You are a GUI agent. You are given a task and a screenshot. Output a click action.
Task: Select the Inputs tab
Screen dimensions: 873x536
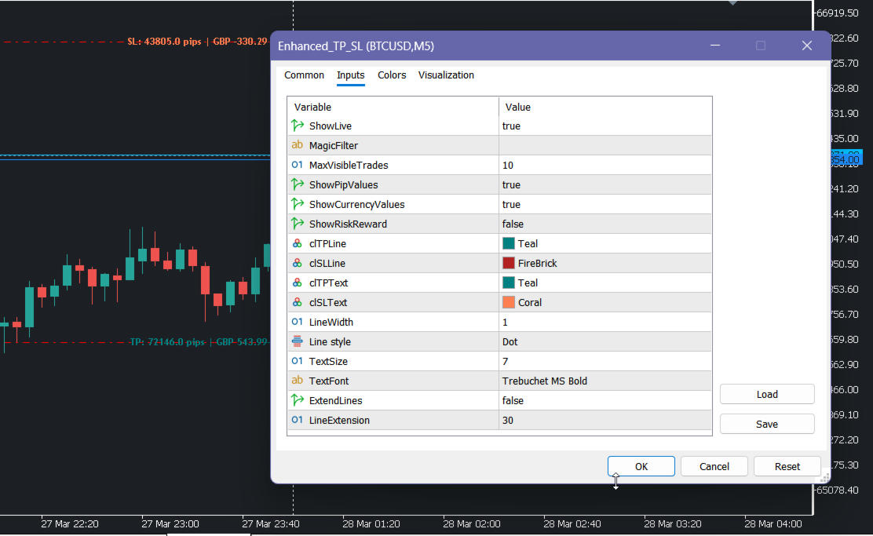[x=350, y=75]
